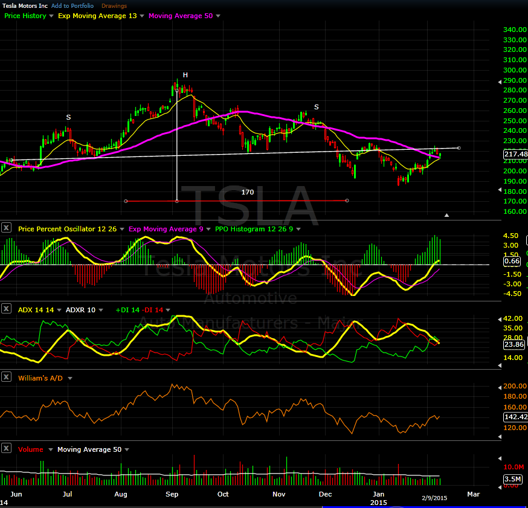Click the William's A/D axis arrow beside 200.00
Viewport: 528px width, 508px height.
[500, 388]
